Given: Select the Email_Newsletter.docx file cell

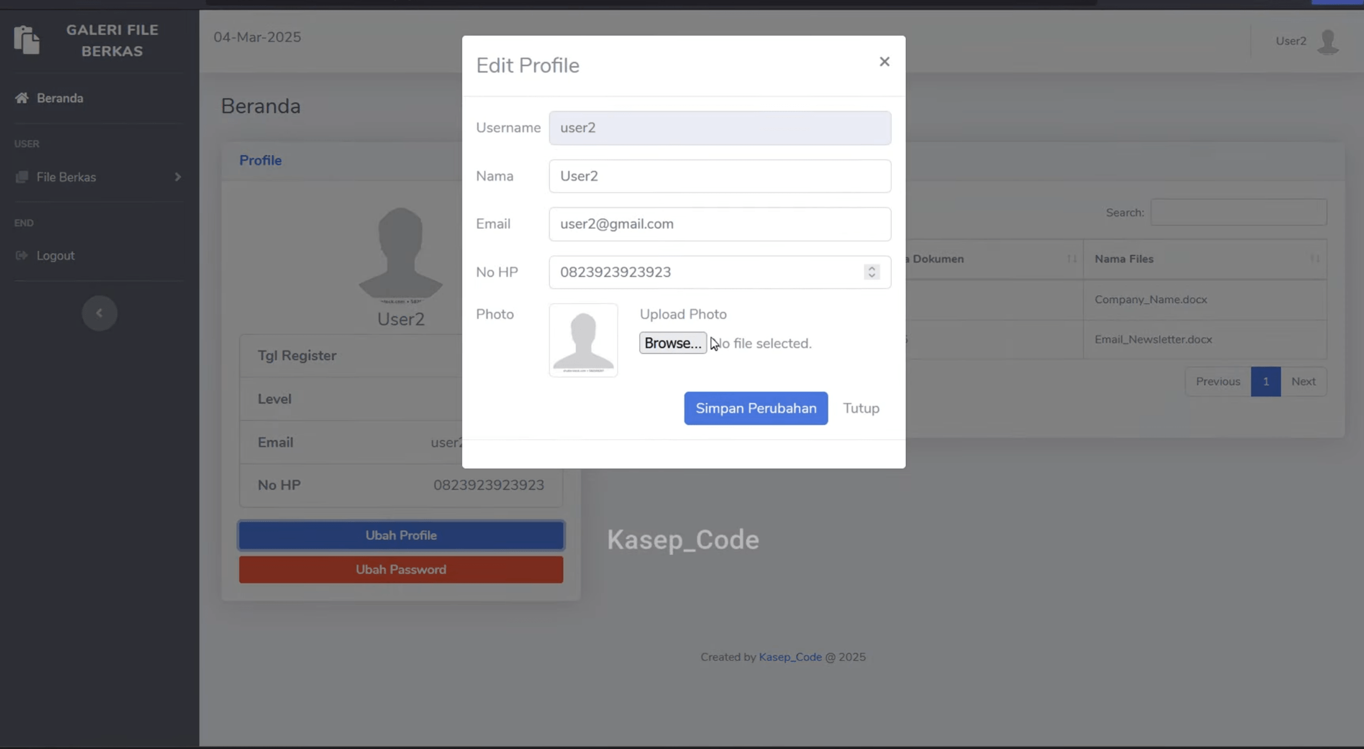Looking at the screenshot, I should (1205, 339).
